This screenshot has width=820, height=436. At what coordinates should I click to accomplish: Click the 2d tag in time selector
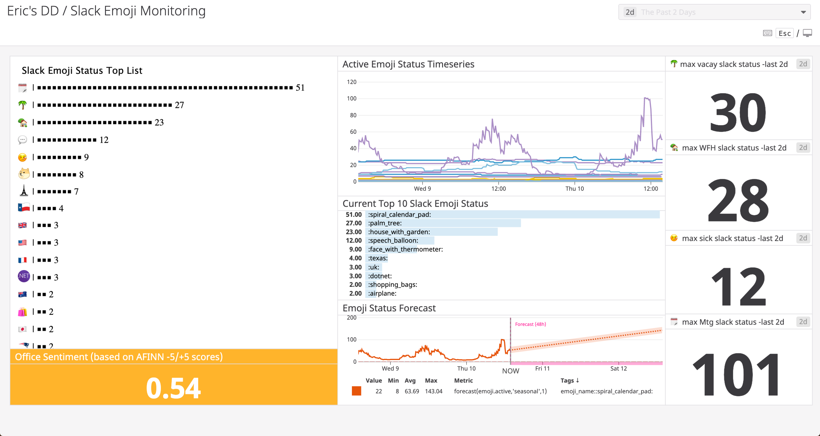click(x=630, y=12)
